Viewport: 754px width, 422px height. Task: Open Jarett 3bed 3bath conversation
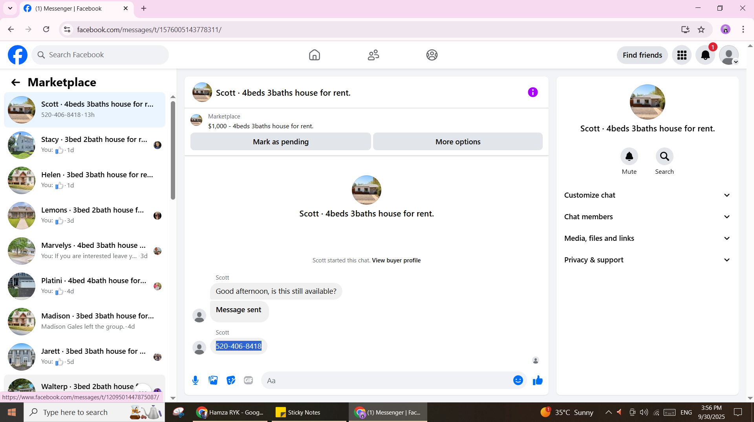point(84,357)
